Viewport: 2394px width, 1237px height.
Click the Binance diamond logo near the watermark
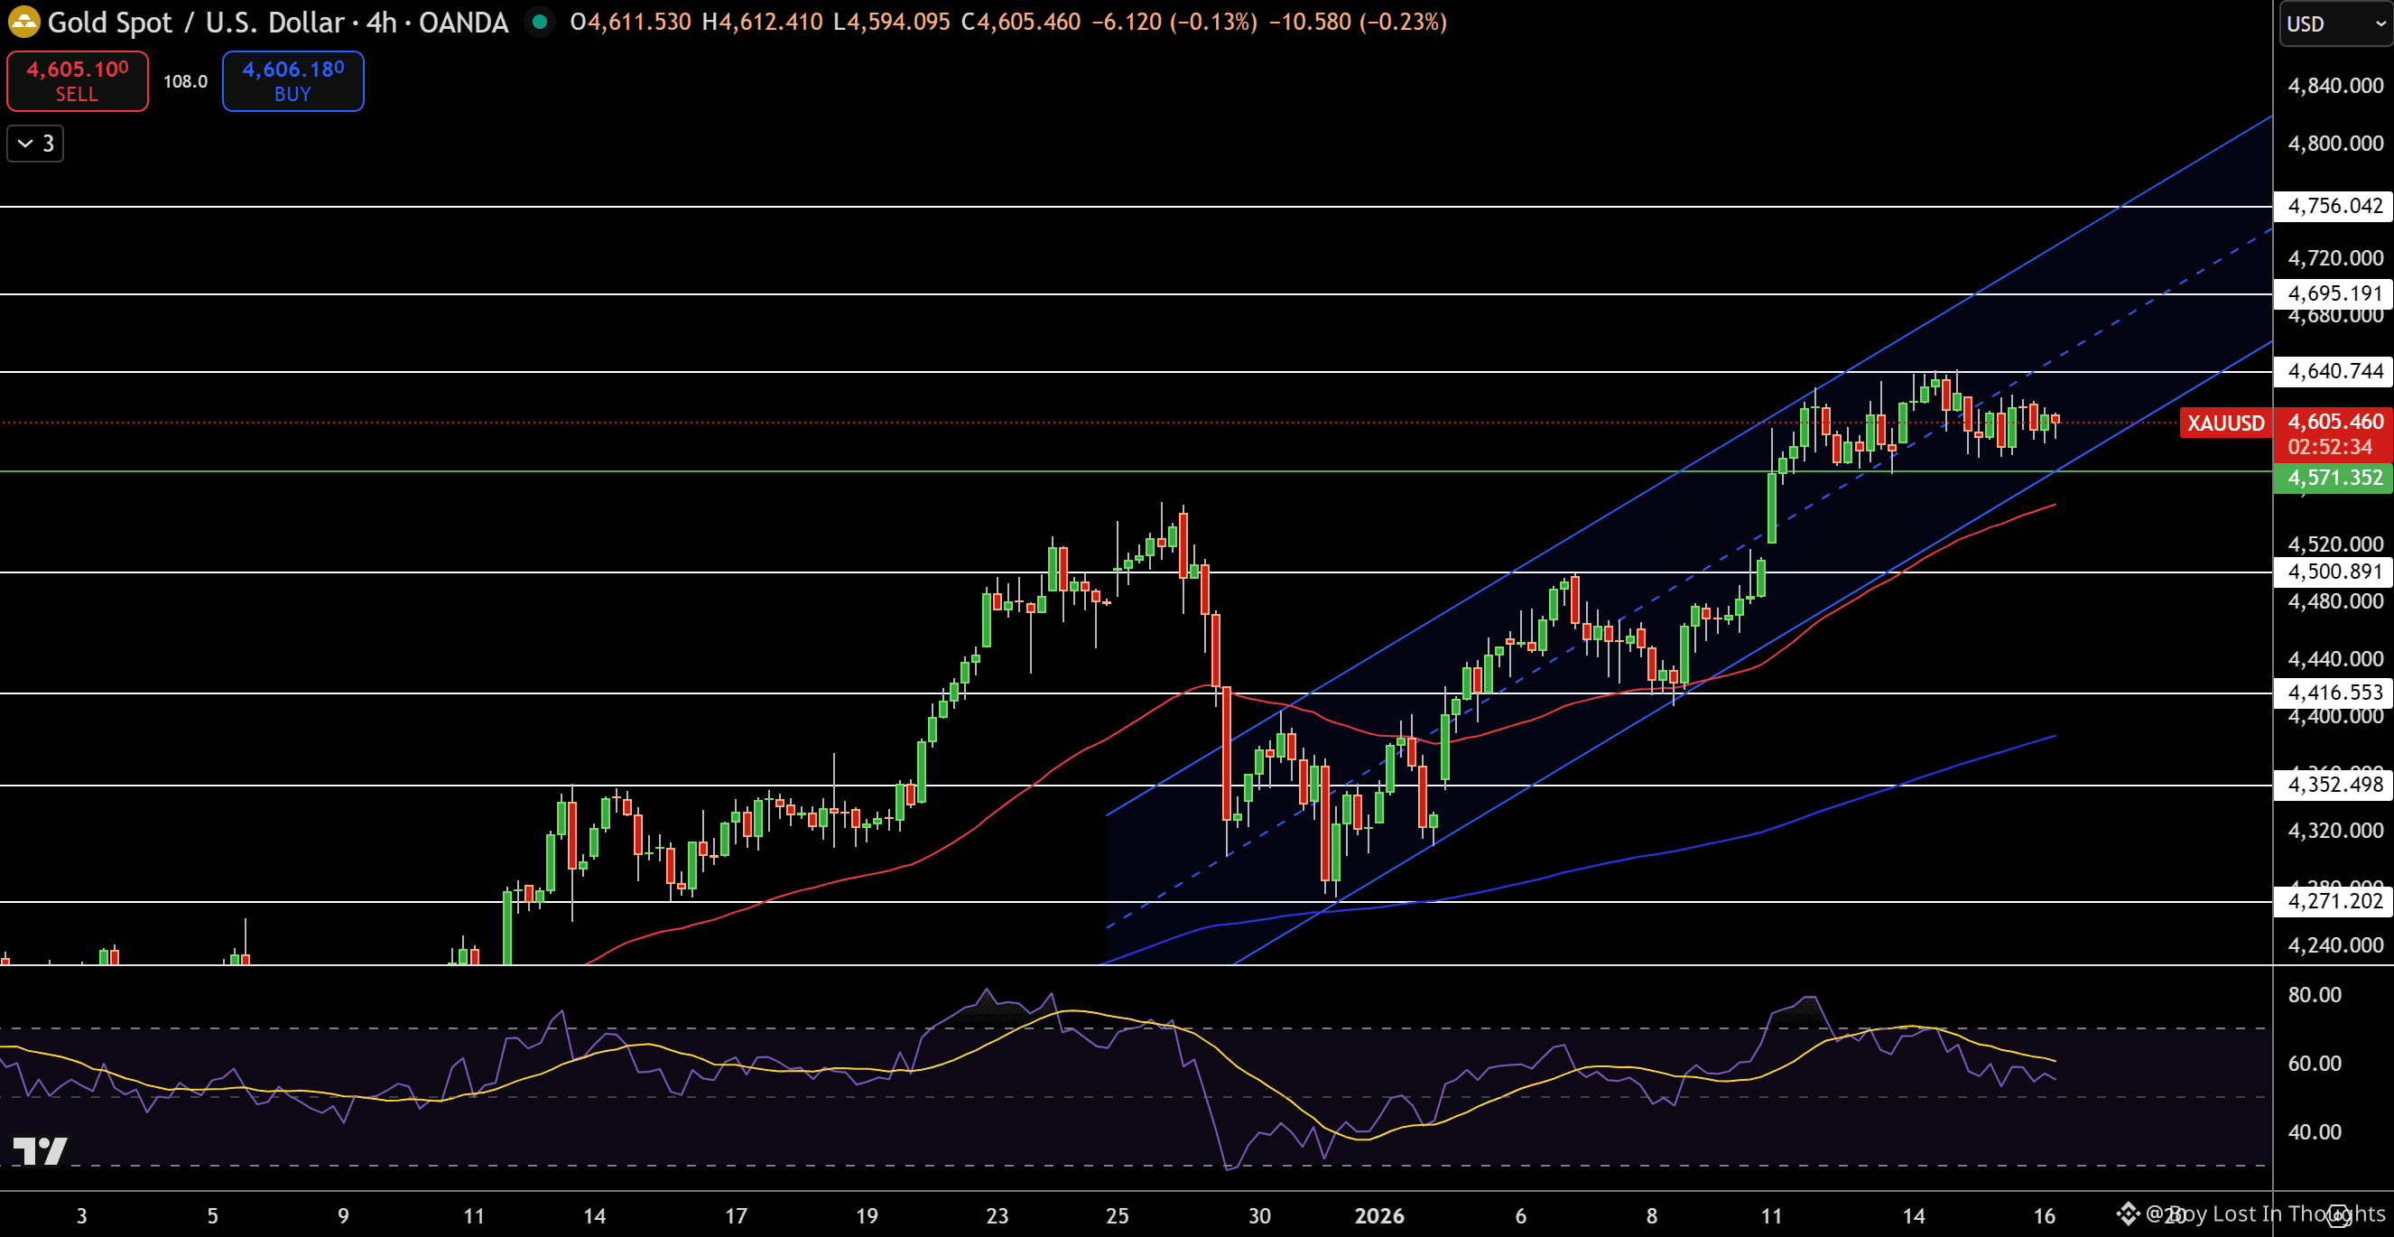(x=2129, y=1214)
